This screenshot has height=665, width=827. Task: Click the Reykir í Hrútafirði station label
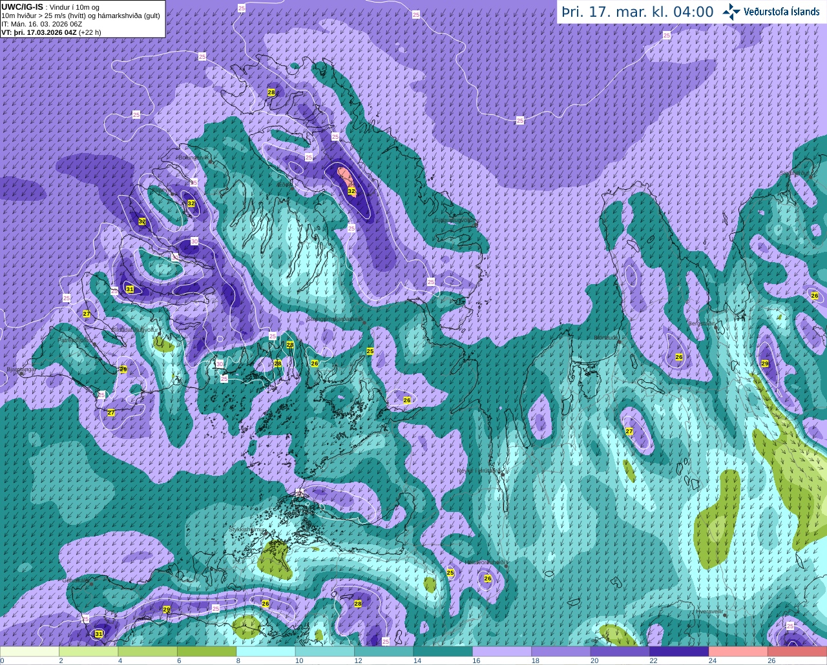click(x=478, y=471)
